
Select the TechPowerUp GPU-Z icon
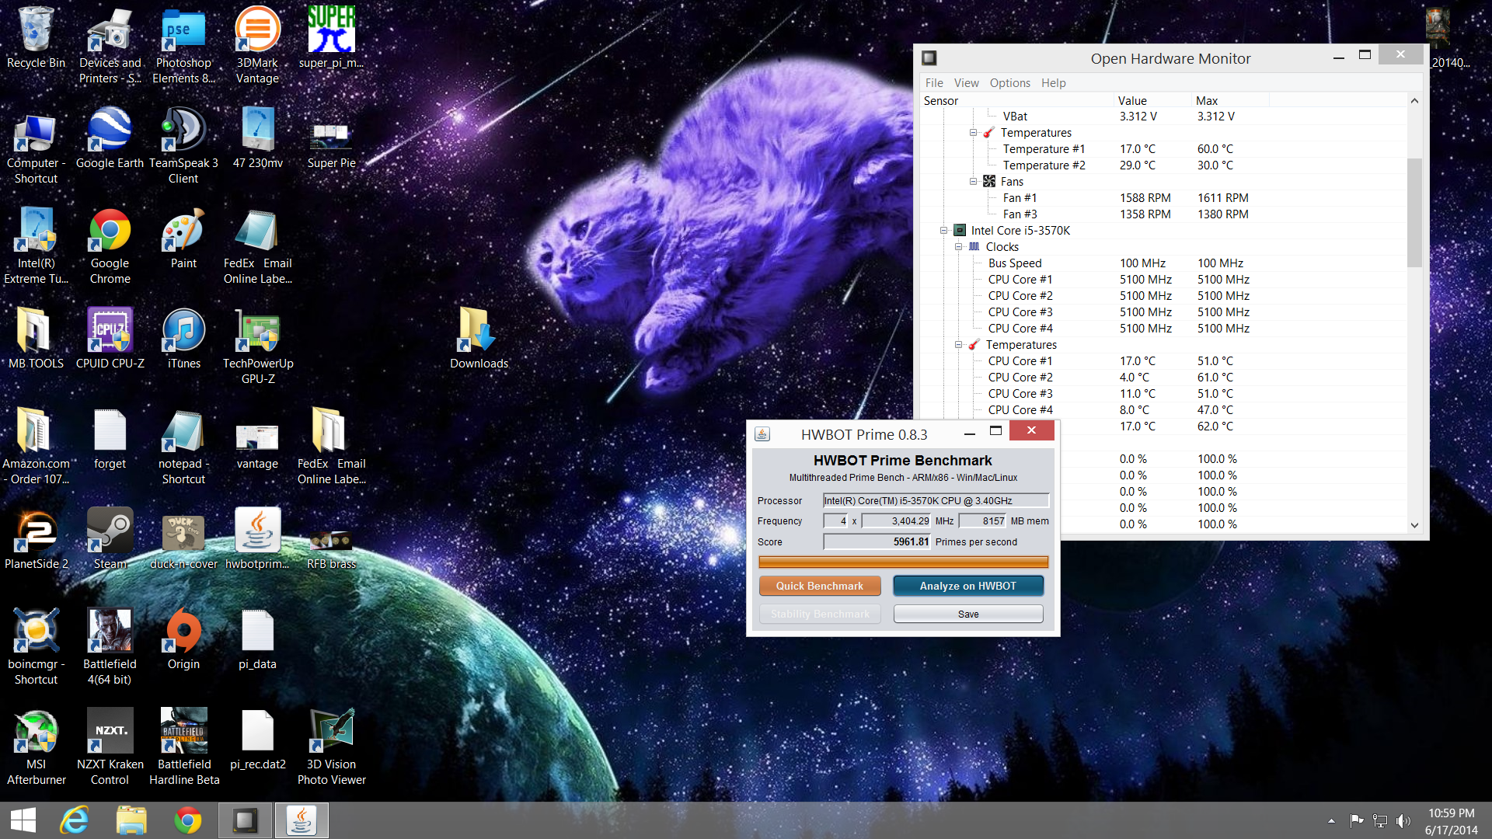pyautogui.click(x=257, y=346)
